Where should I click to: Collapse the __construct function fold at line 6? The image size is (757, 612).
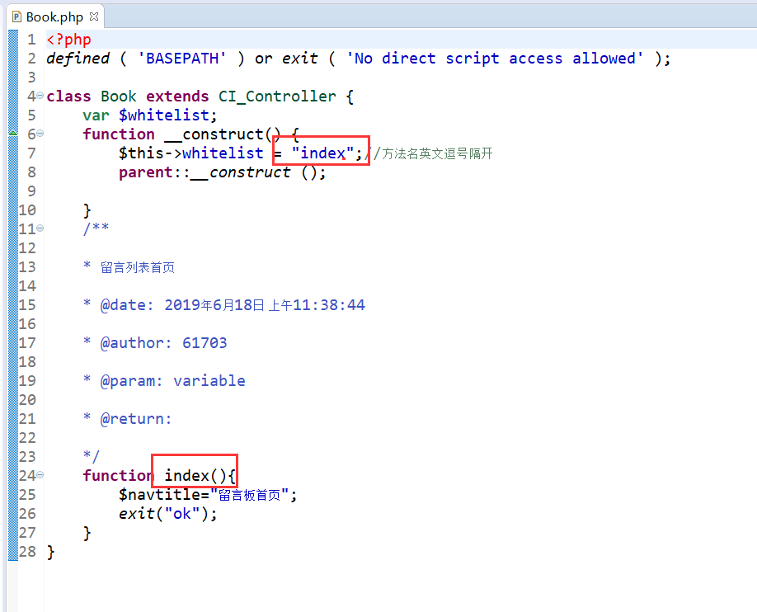click(x=40, y=134)
